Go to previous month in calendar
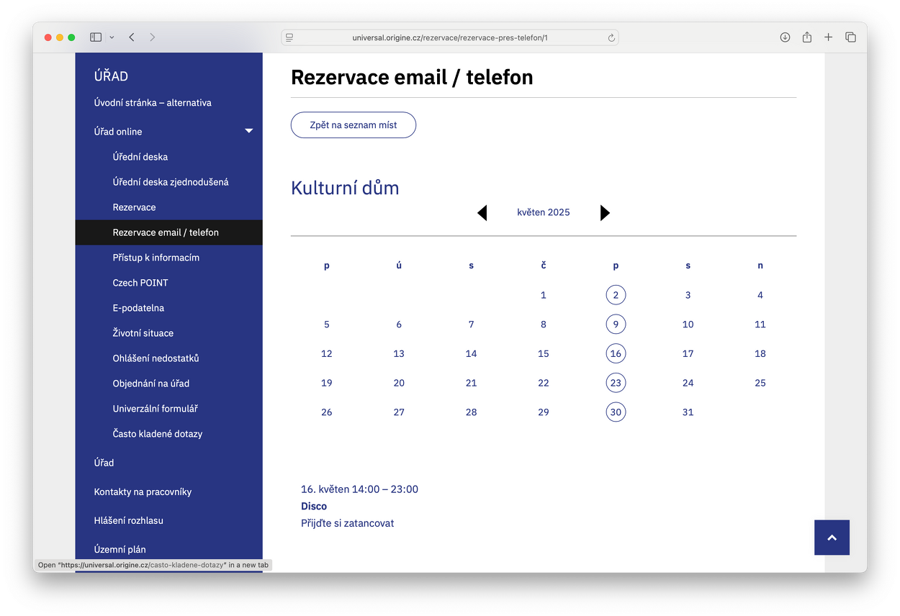 [x=482, y=212]
